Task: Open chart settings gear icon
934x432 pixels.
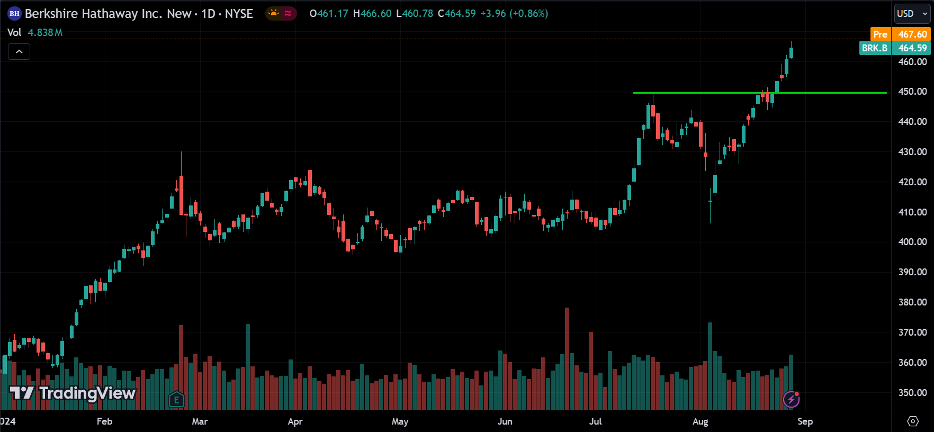Action: [913, 421]
